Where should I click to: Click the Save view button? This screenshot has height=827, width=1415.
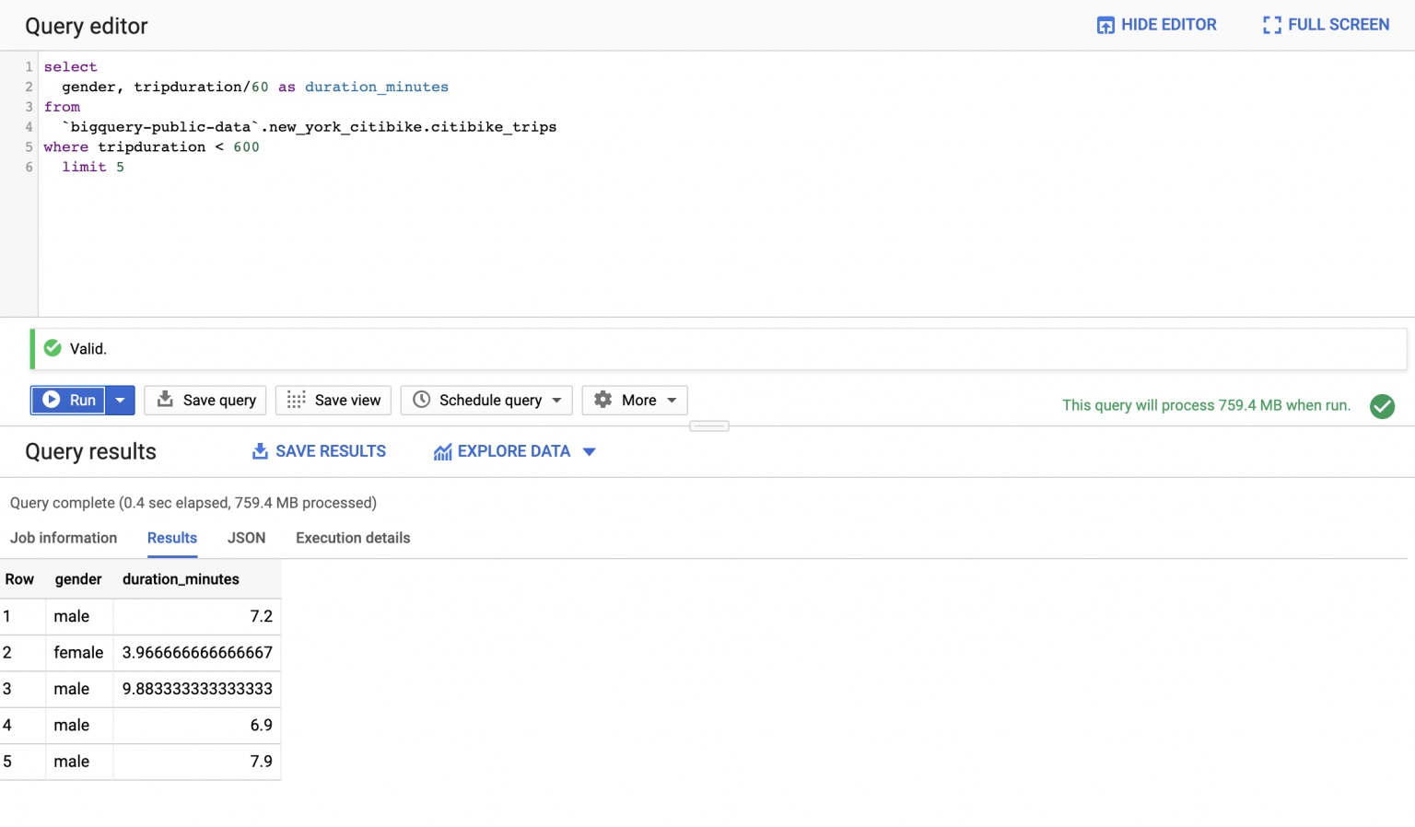coord(333,400)
